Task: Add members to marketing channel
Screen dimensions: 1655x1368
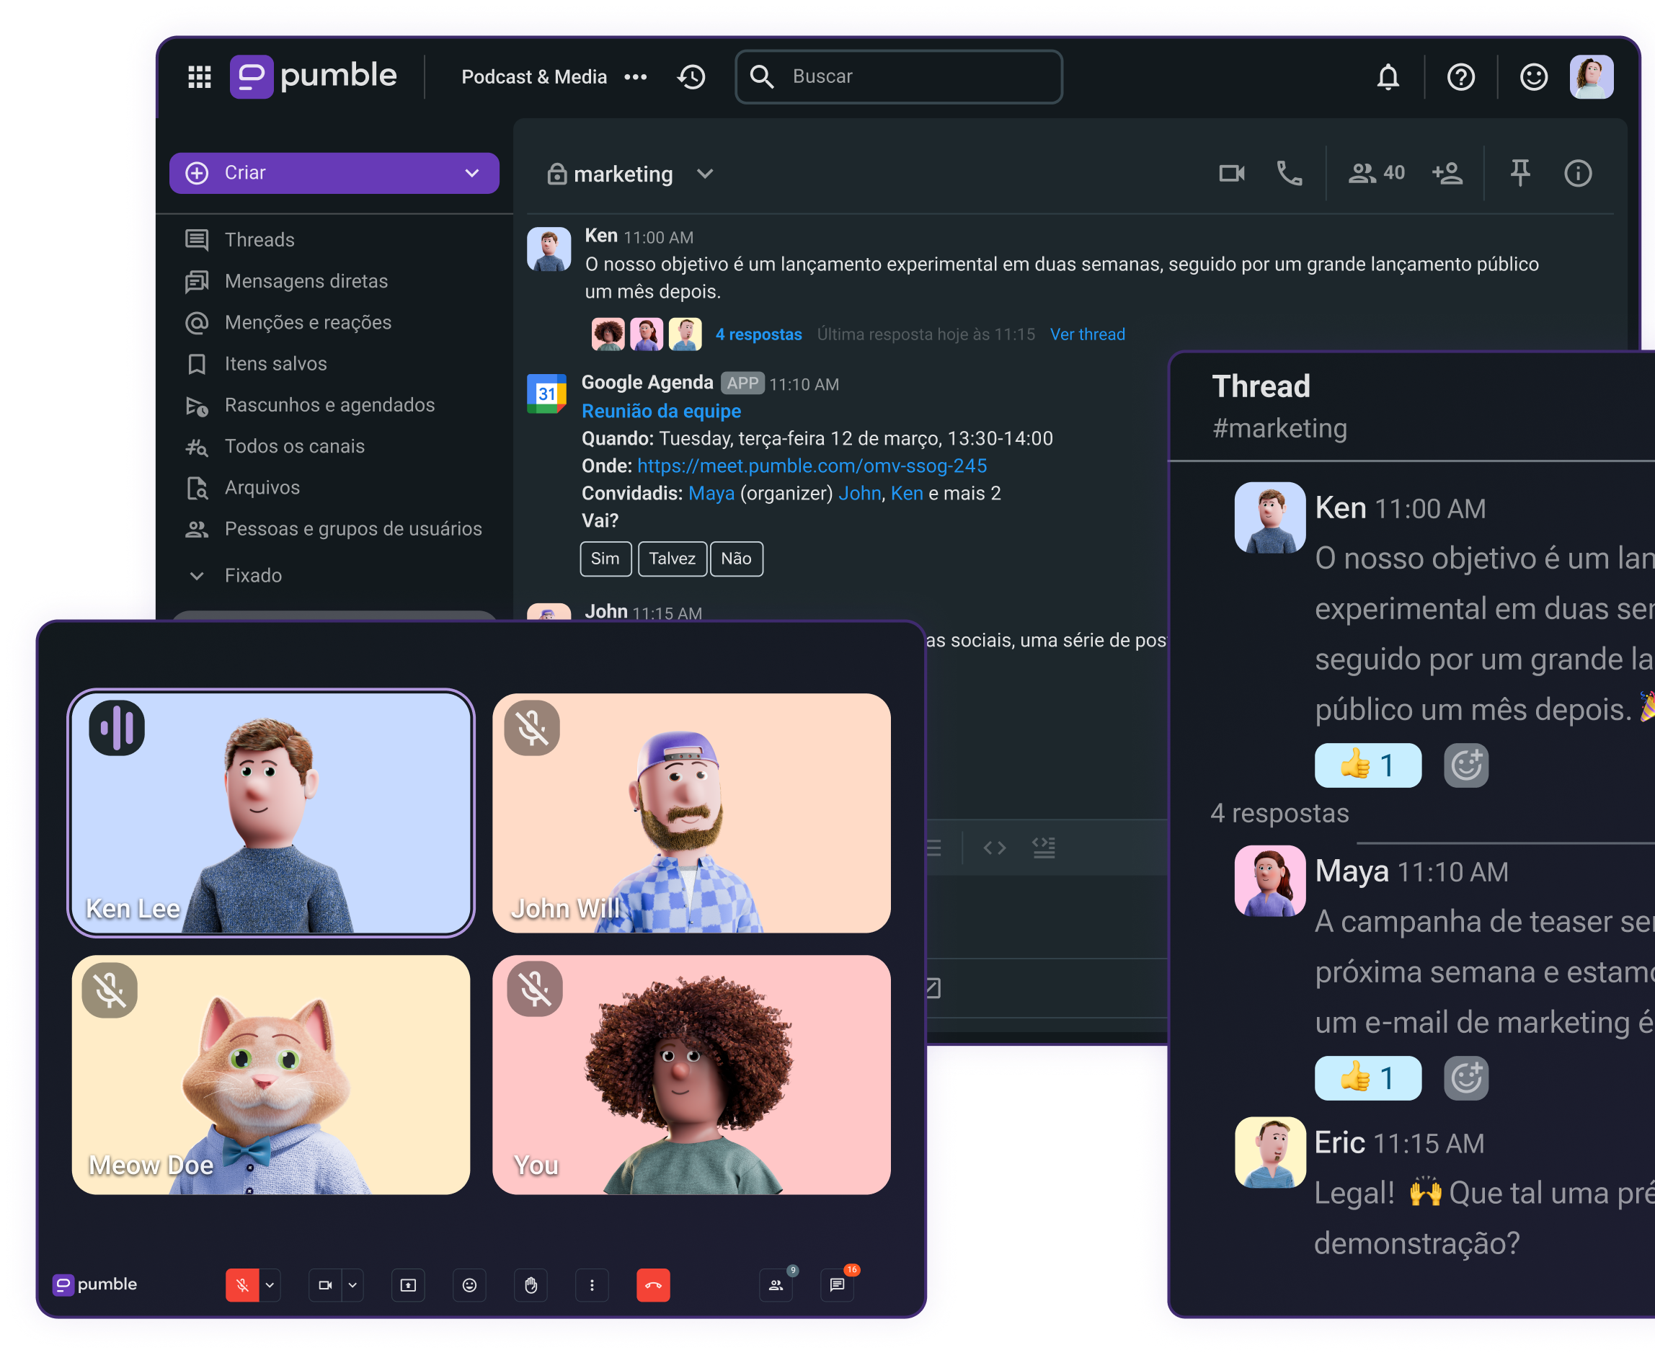Action: point(1447,174)
